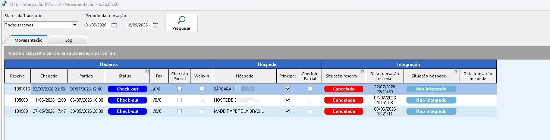This screenshot has height=140, width=550.
Task: Click Check-out status badge for reservation 1850601
Action: (x=128, y=100)
